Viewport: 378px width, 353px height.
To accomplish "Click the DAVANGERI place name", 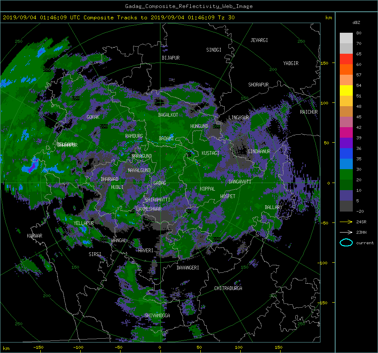I will point(188,268).
